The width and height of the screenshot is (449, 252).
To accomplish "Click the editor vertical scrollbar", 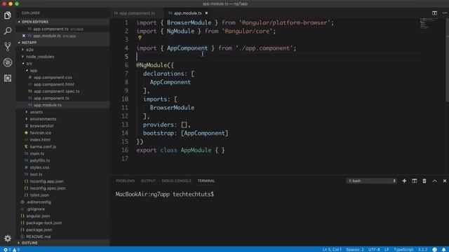I will pos(447,60).
